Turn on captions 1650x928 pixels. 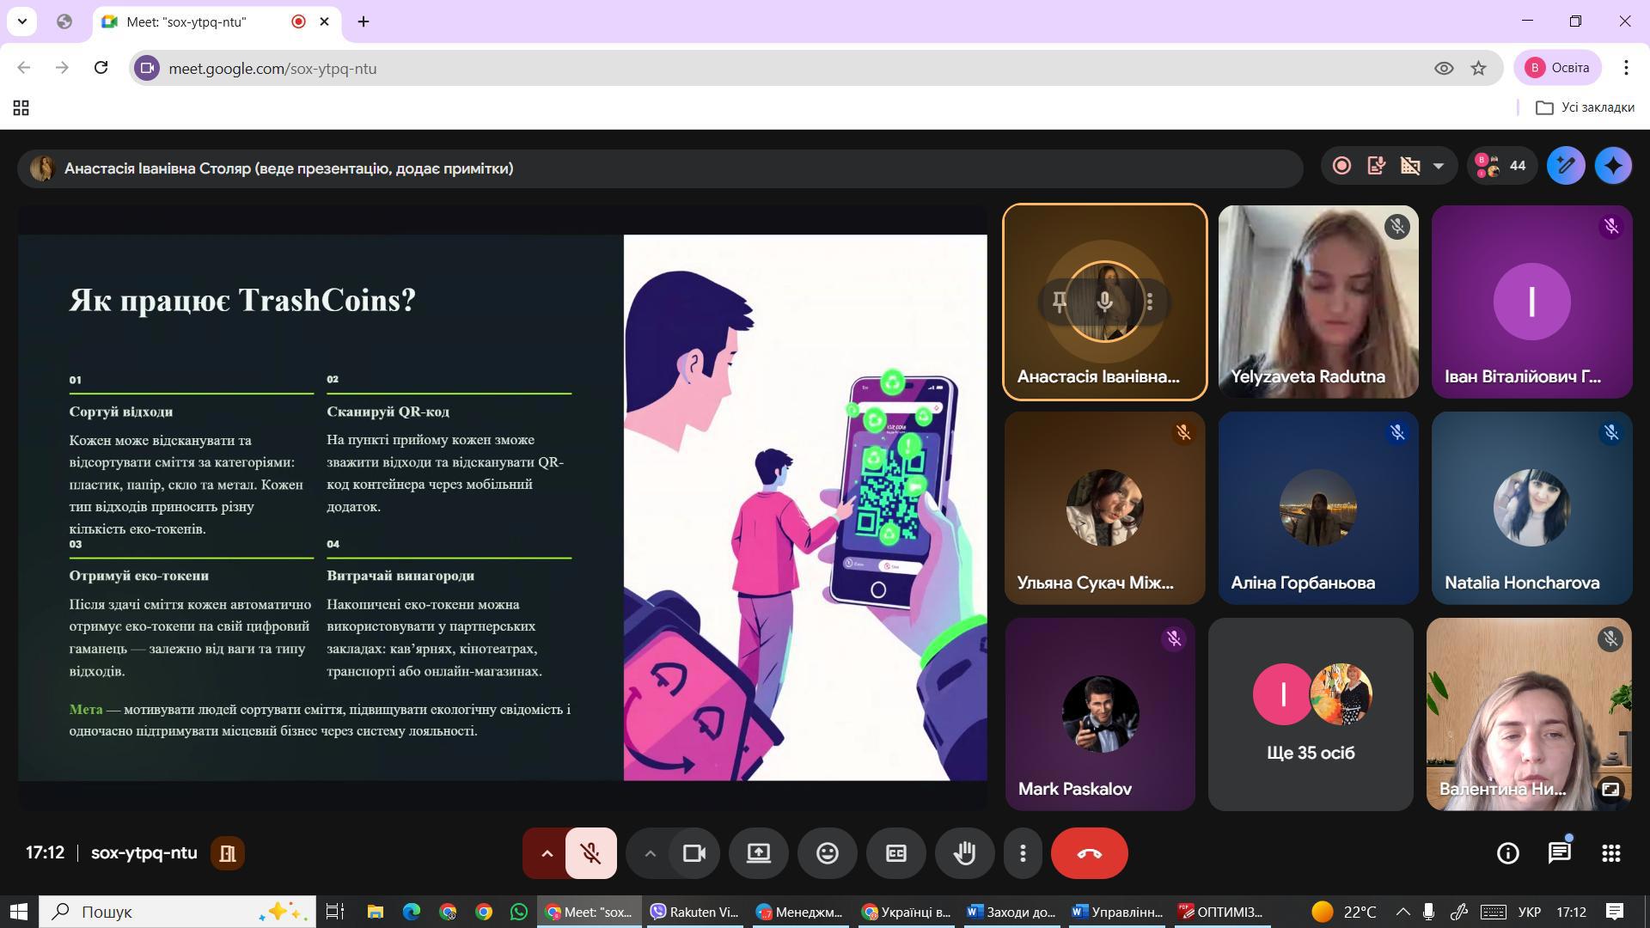click(x=895, y=853)
